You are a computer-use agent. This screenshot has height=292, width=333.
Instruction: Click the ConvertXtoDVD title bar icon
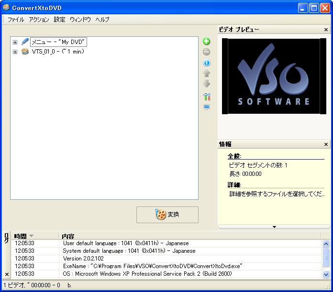6,8
